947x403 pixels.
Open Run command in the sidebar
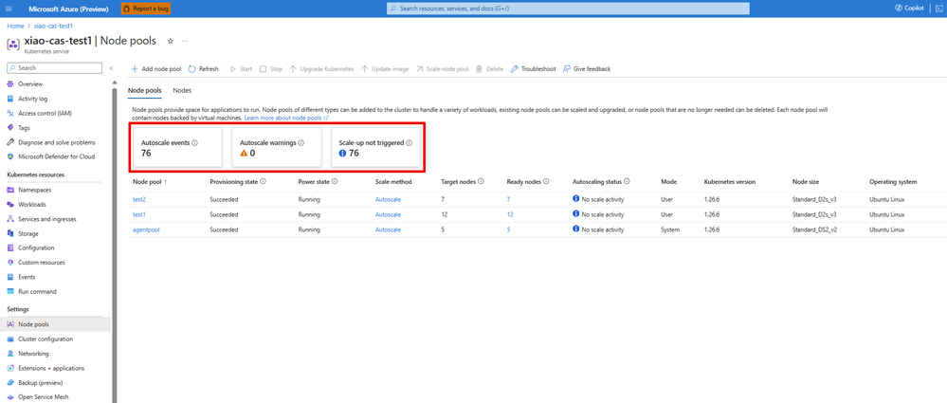38,291
